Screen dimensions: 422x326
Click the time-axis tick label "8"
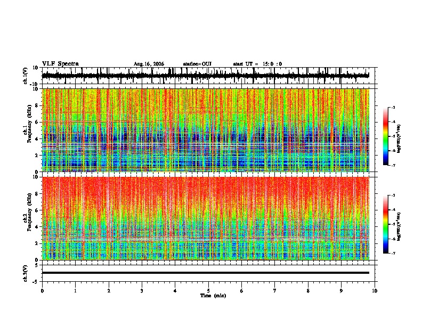click(308, 291)
